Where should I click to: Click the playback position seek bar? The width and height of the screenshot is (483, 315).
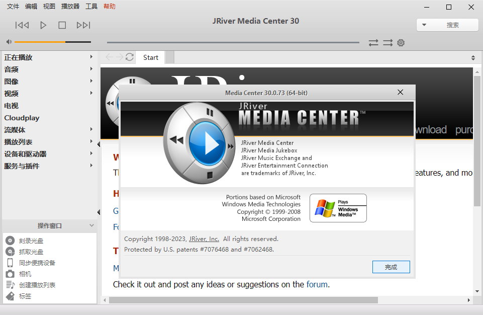[233, 42]
